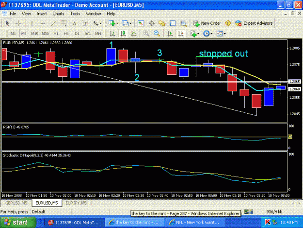303x228 pixels.
Task: Switch to M5 timeframe
Action: tap(24, 34)
